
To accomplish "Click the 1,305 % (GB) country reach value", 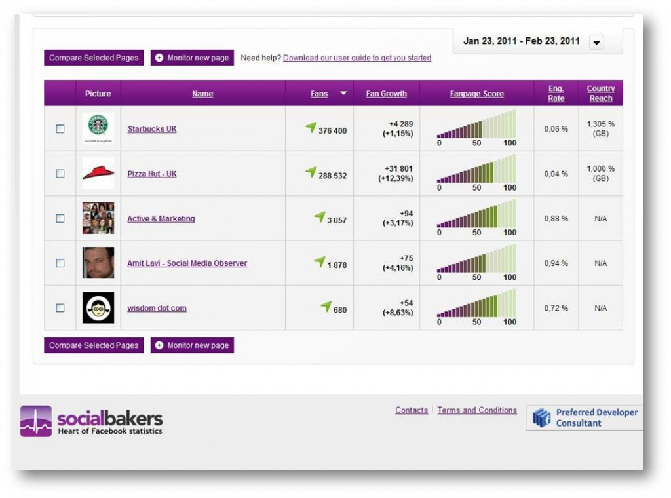I will [x=600, y=128].
